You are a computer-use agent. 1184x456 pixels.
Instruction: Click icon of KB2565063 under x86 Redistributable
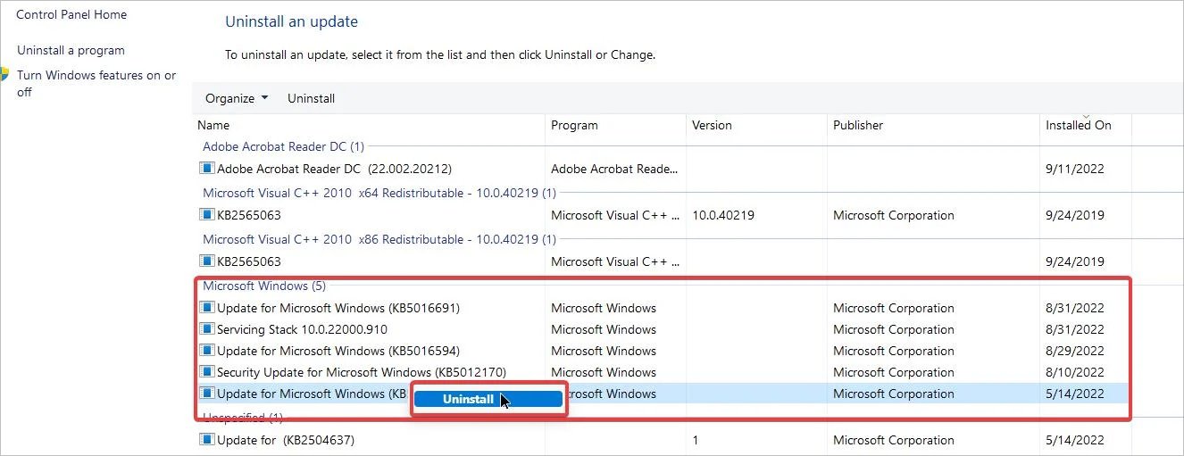point(207,261)
